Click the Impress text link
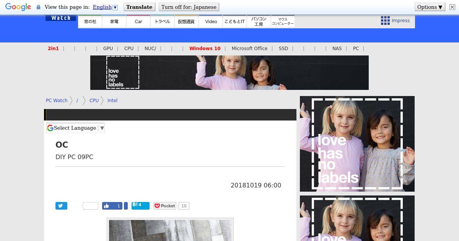This screenshot has width=459, height=241. click(x=400, y=21)
